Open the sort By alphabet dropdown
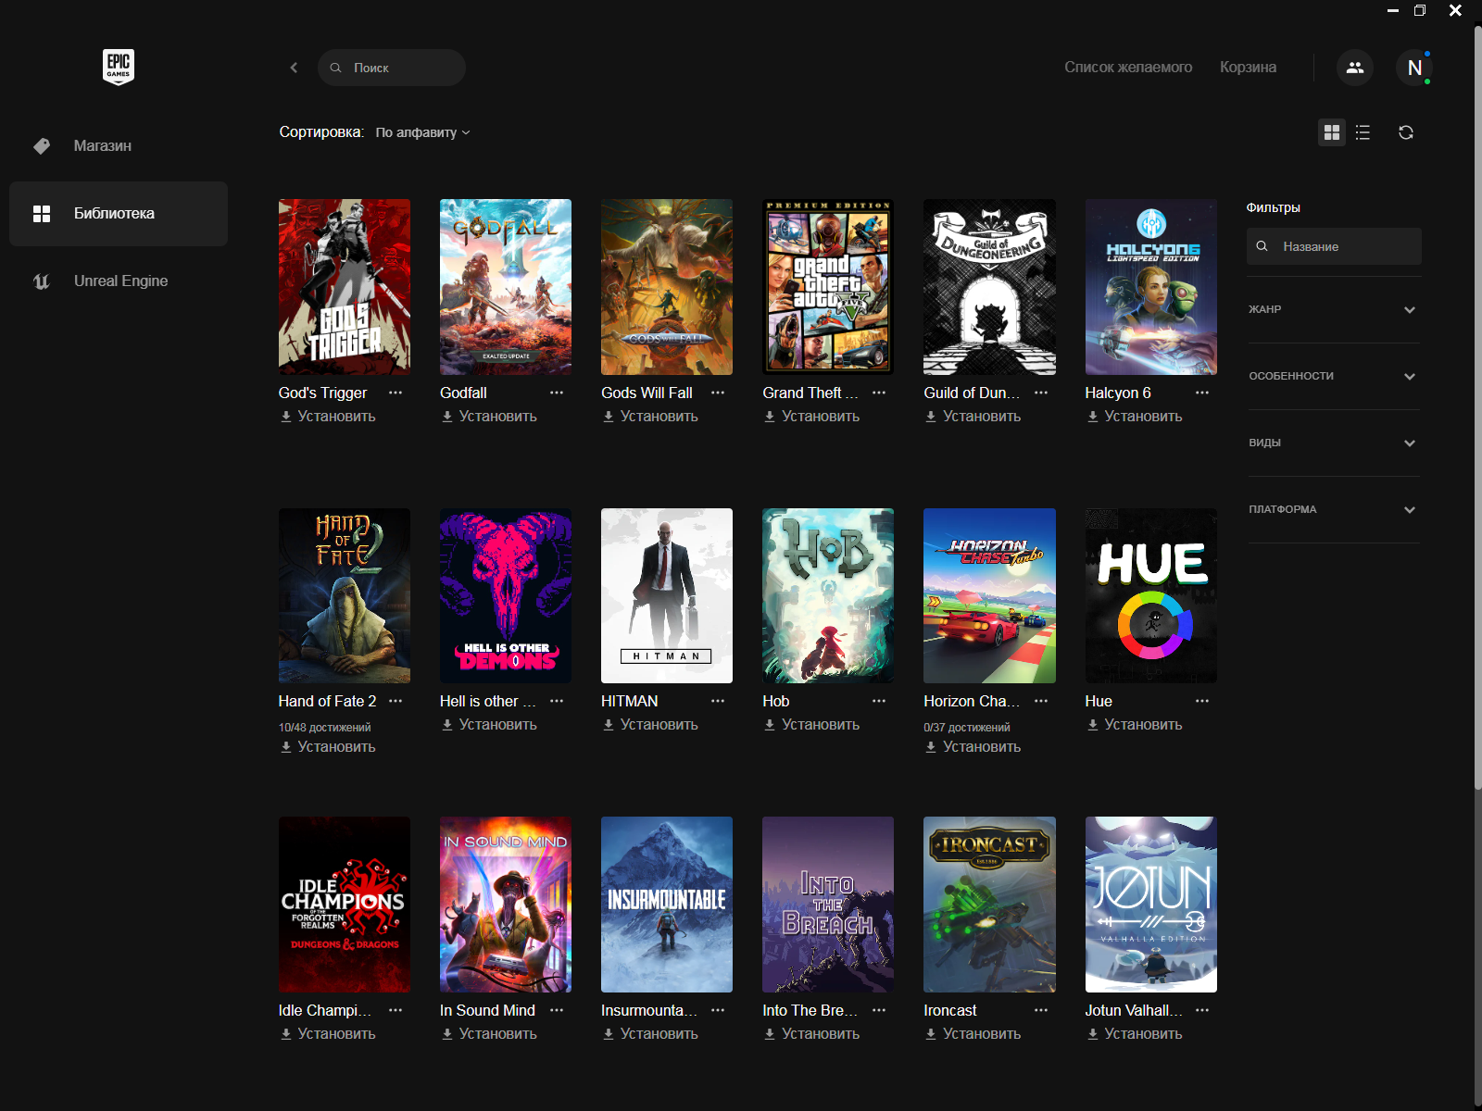 pos(422,132)
